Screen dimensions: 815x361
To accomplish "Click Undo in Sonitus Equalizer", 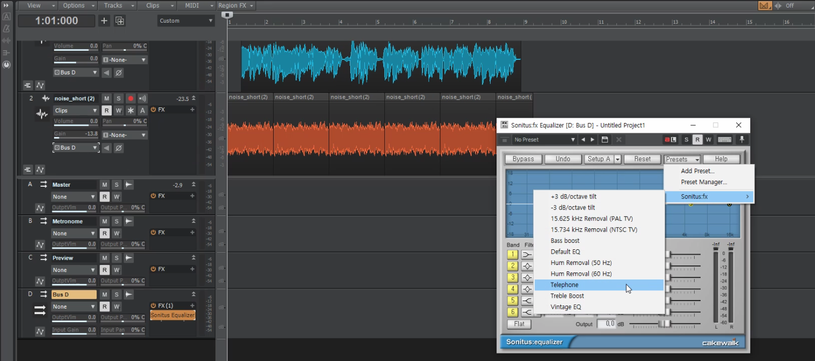I will [x=563, y=159].
